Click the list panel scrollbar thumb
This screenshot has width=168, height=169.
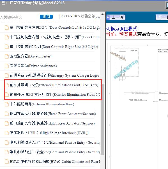103,119
